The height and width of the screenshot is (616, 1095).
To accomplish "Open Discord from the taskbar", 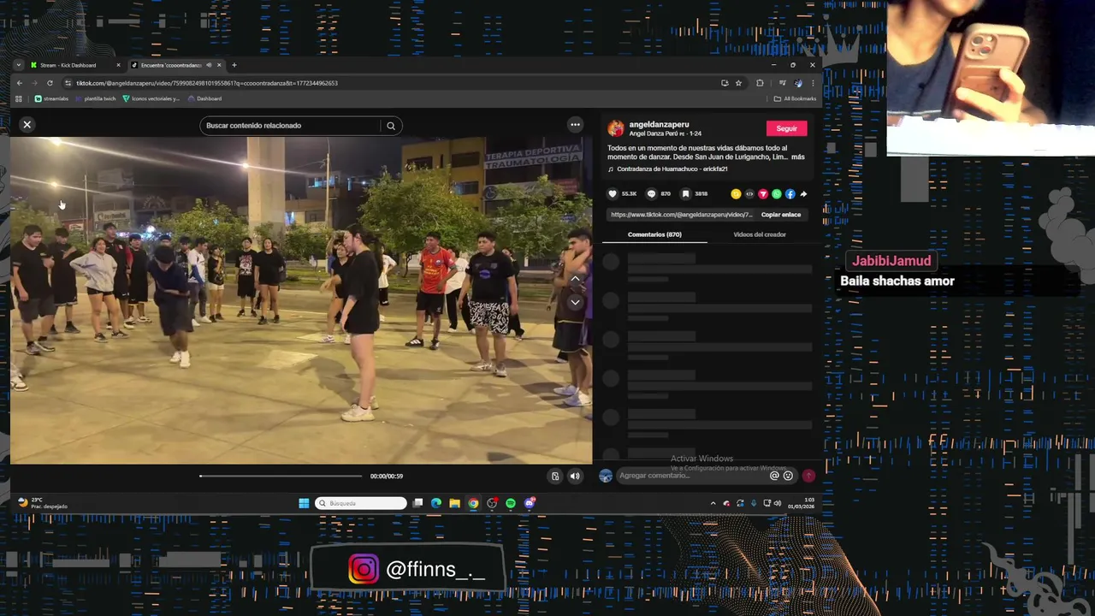I will click(530, 503).
